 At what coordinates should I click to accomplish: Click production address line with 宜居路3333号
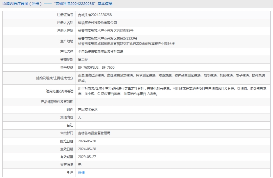point(107,39)
